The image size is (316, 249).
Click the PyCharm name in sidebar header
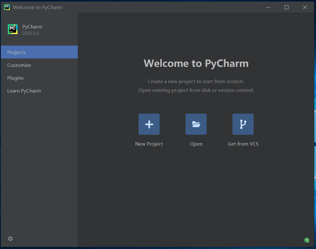pyautogui.click(x=32, y=27)
